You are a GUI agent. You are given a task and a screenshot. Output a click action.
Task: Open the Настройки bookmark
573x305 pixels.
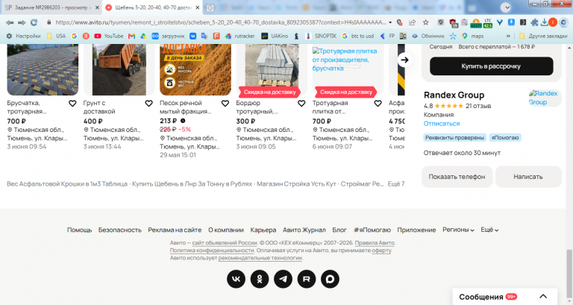24,36
